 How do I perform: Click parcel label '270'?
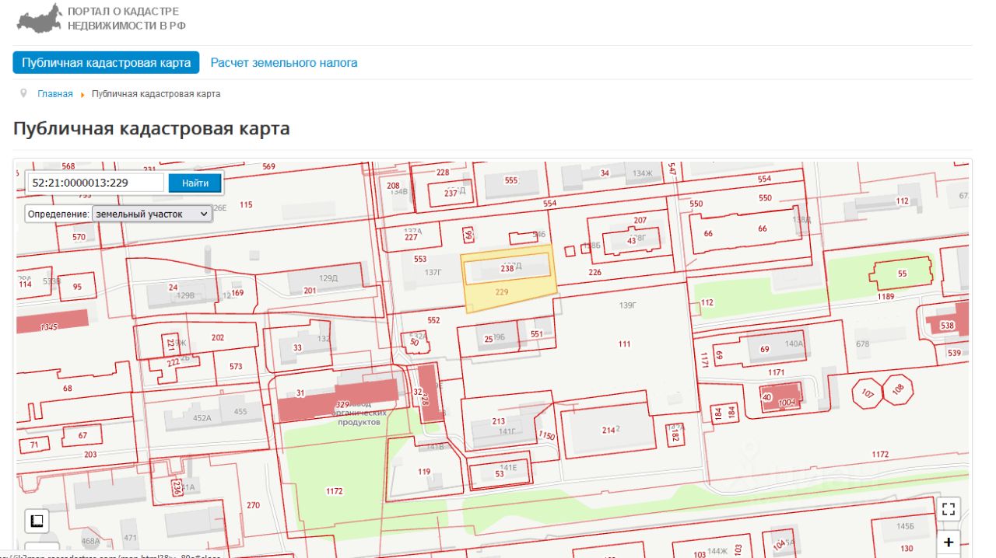pos(253,505)
